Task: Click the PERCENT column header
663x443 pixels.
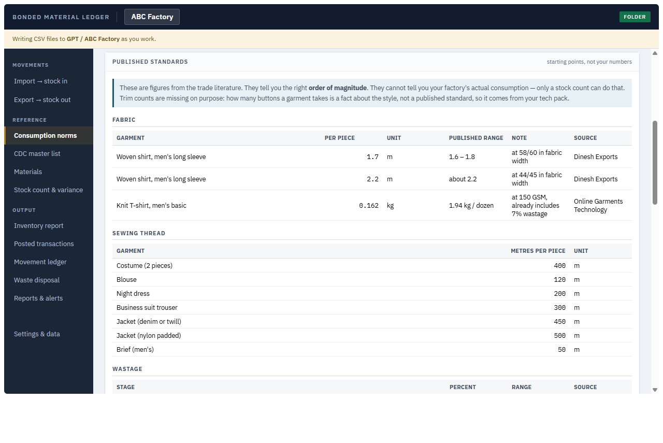Action: tap(463, 387)
